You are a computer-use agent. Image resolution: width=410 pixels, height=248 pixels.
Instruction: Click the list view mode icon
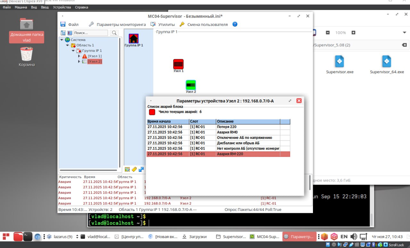point(70,33)
